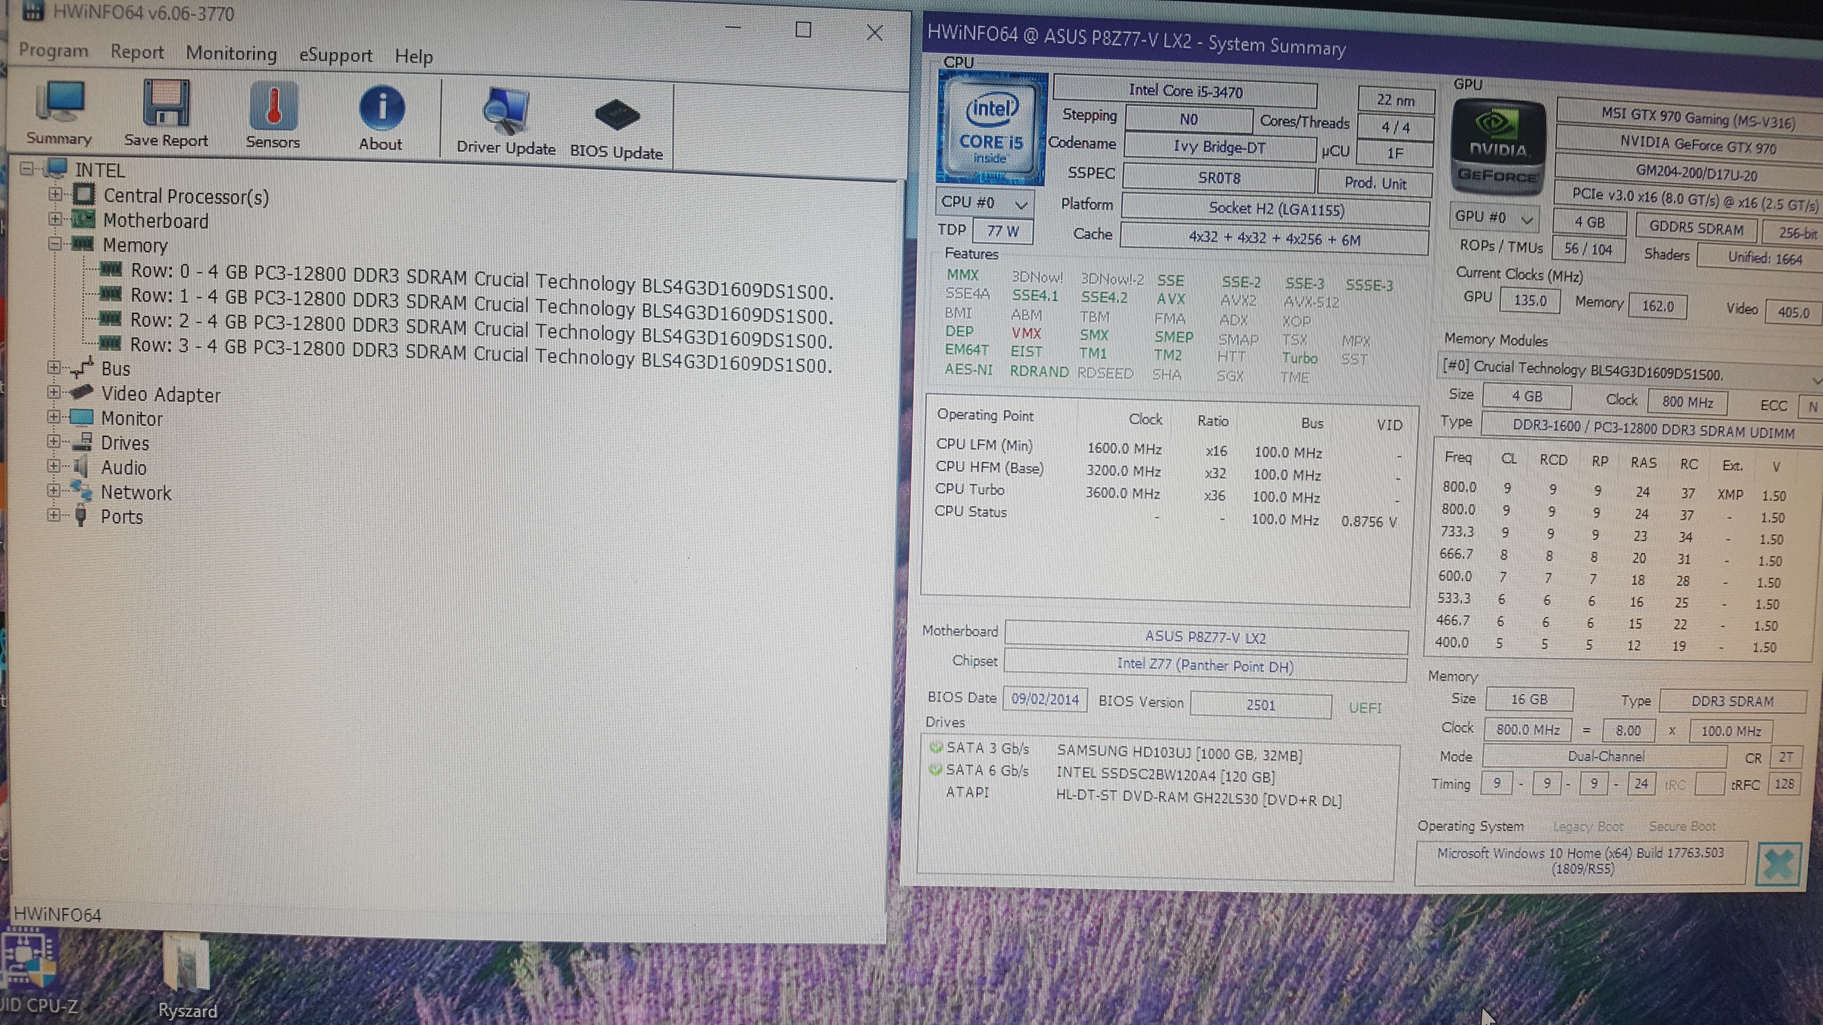Screen dimensions: 1823x1025
Task: Click the HL-DT-ST DVD-RAM drive entry
Action: click(x=1198, y=799)
